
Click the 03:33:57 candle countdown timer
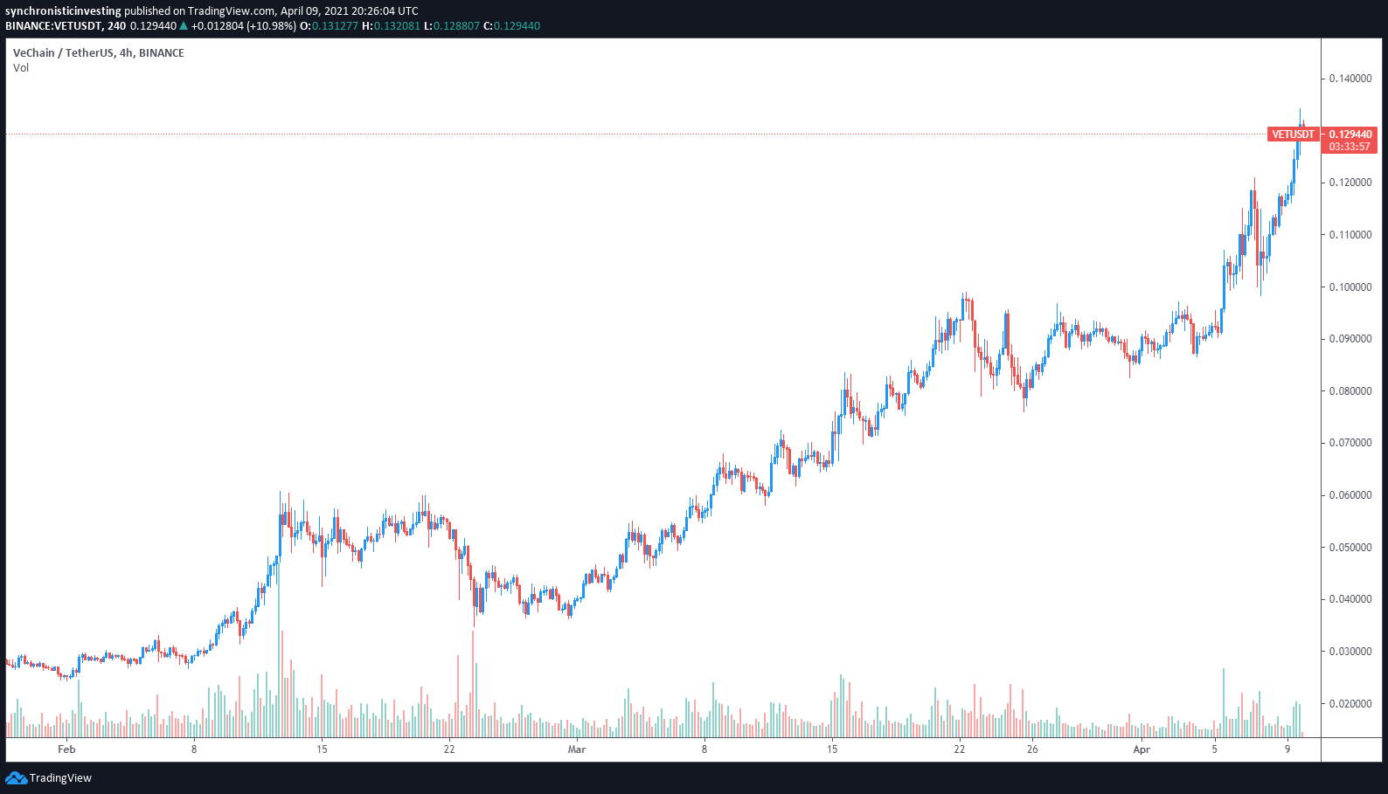click(x=1350, y=147)
